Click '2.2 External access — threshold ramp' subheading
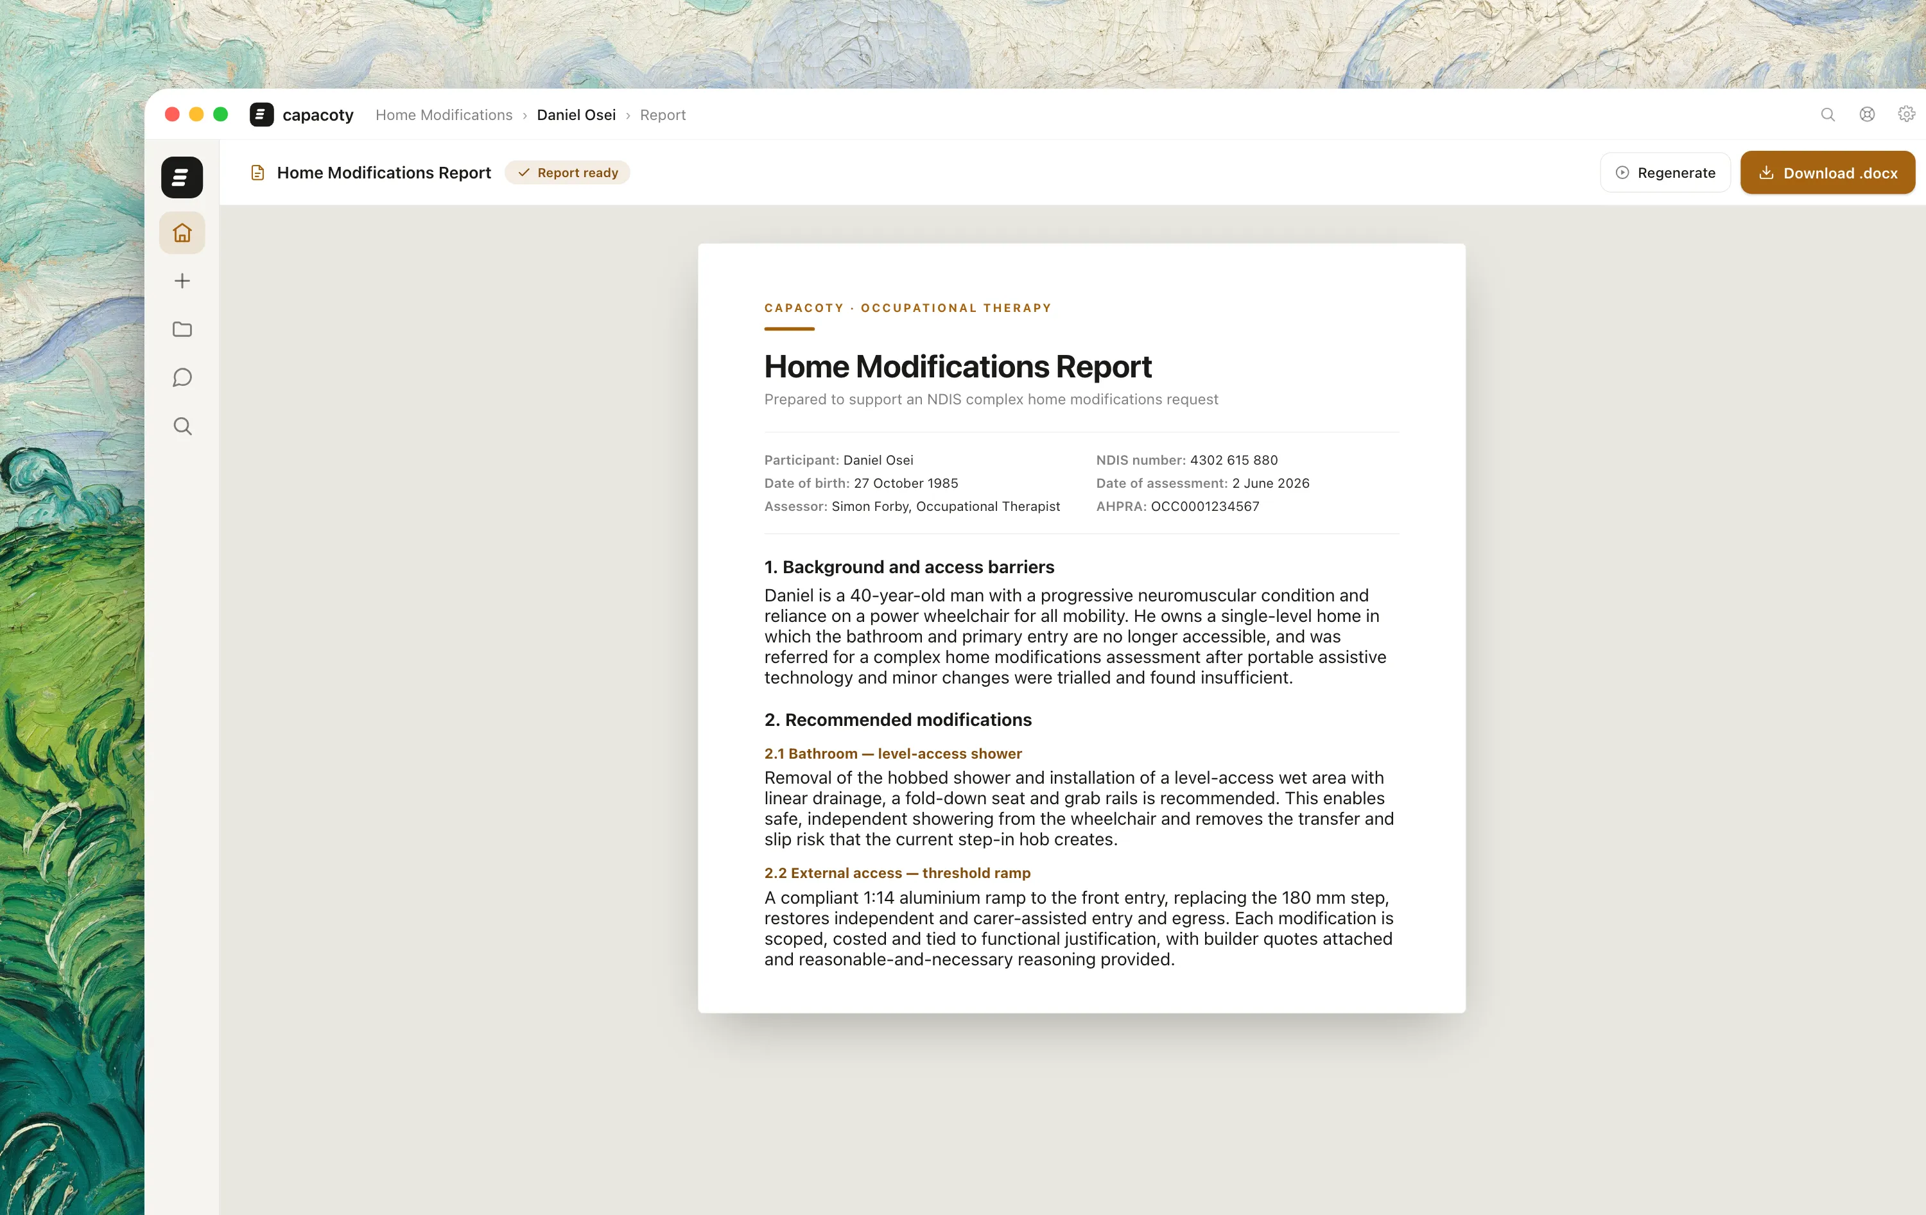The height and width of the screenshot is (1215, 1926). tap(897, 873)
